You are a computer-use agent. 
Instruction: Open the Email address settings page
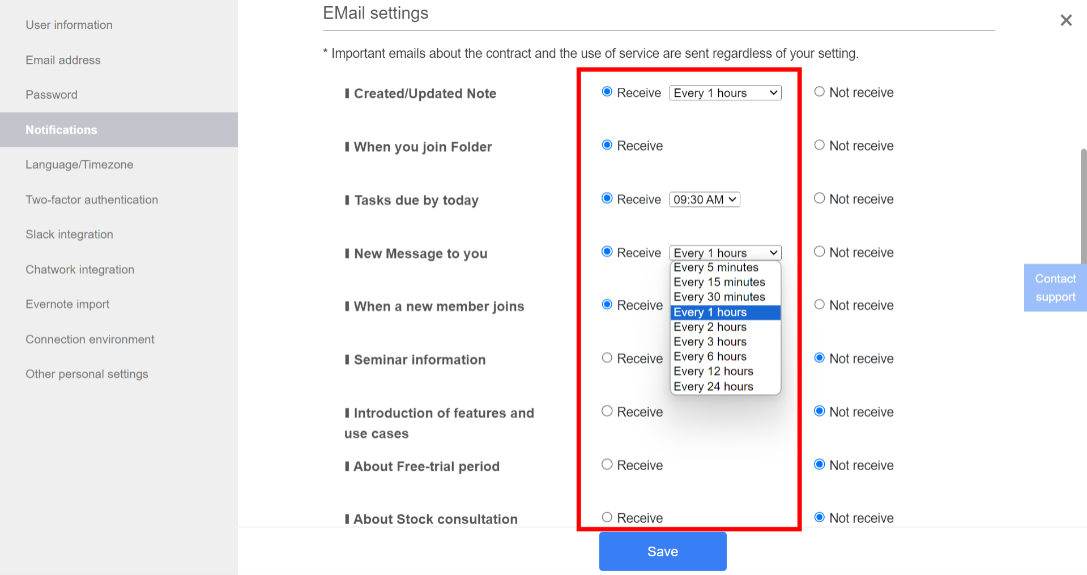pos(63,59)
